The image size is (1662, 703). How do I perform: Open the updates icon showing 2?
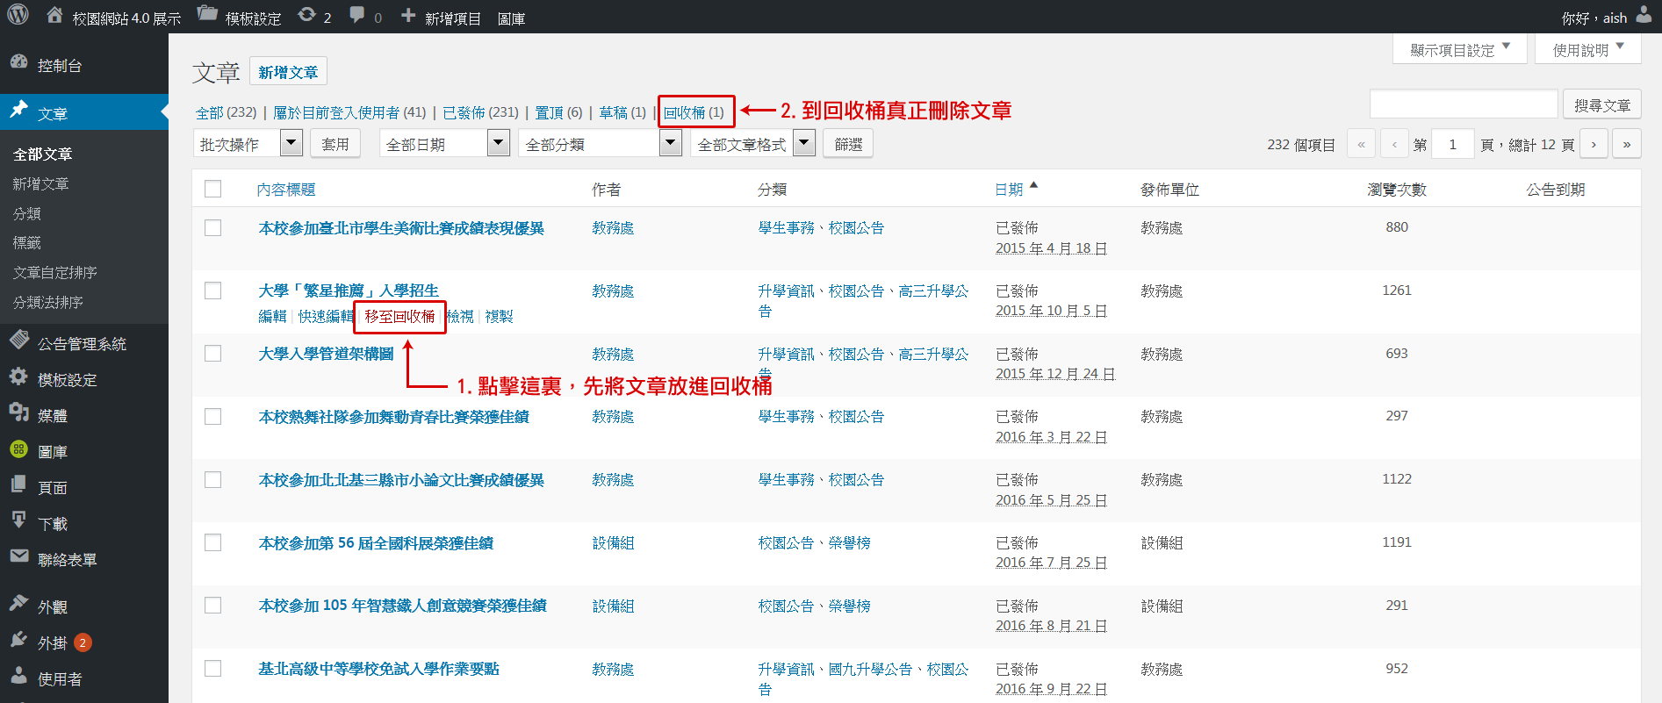[306, 15]
